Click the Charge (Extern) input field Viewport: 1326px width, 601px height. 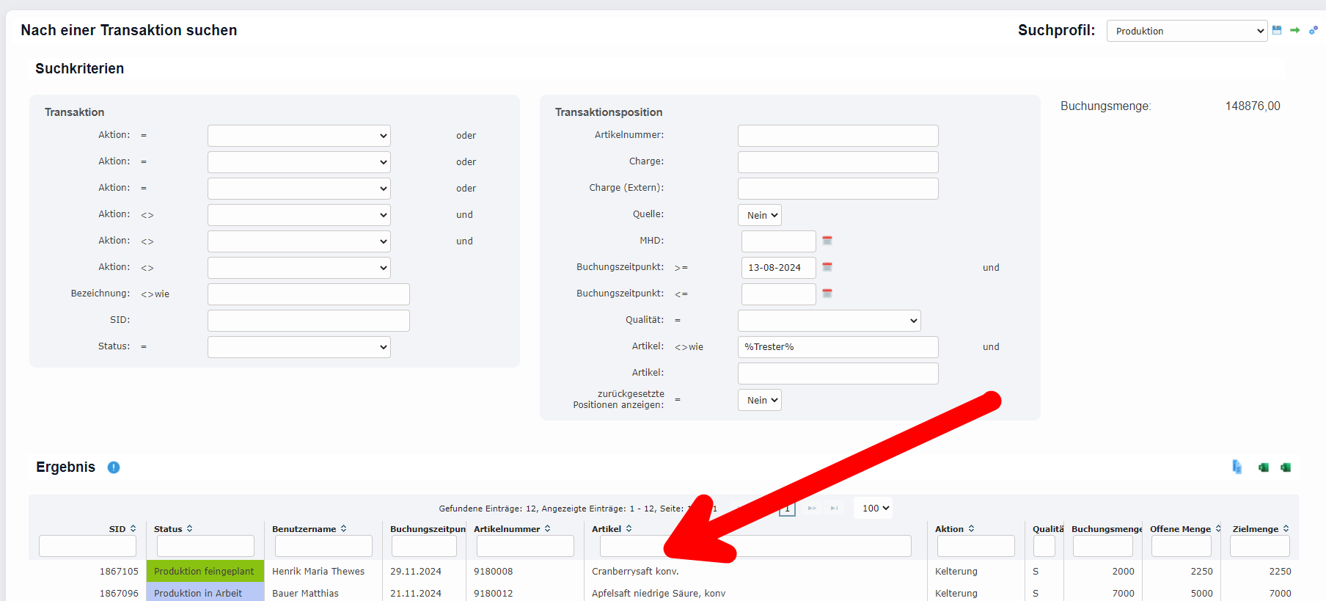coord(838,189)
